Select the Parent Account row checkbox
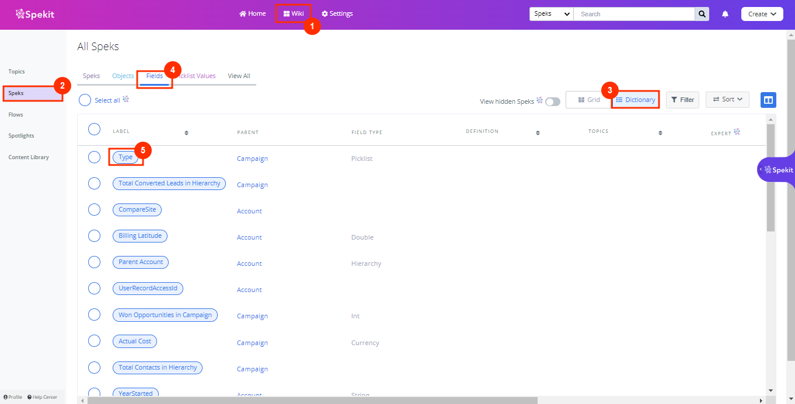Viewport: 795px width, 404px height. point(94,262)
